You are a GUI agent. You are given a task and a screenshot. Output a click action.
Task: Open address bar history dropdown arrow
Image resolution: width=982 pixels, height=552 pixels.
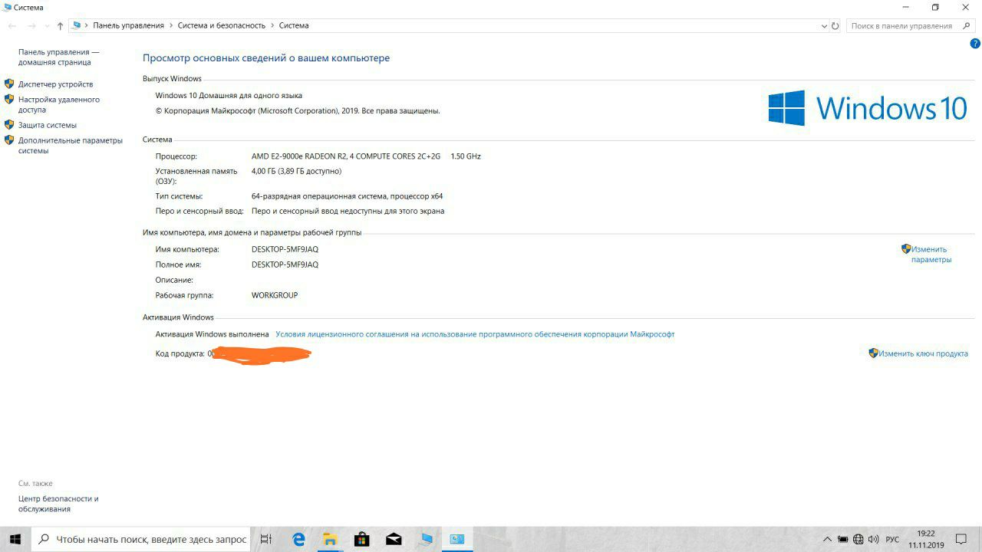[824, 26]
